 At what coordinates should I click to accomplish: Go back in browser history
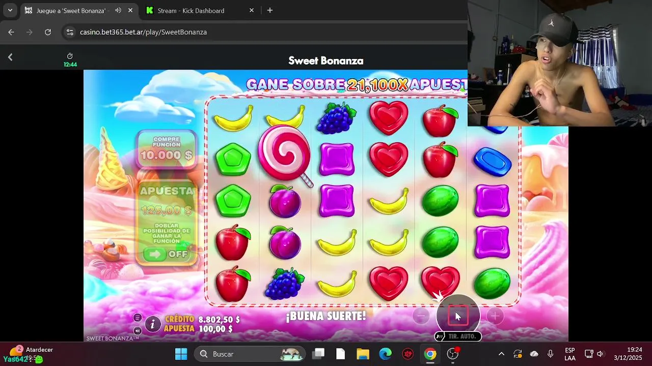tap(11, 32)
